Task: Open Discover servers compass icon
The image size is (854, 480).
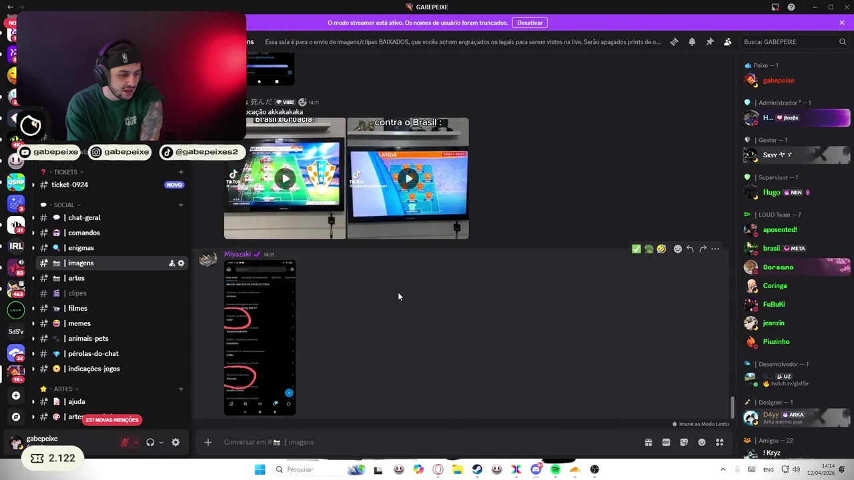Action: click(x=16, y=417)
